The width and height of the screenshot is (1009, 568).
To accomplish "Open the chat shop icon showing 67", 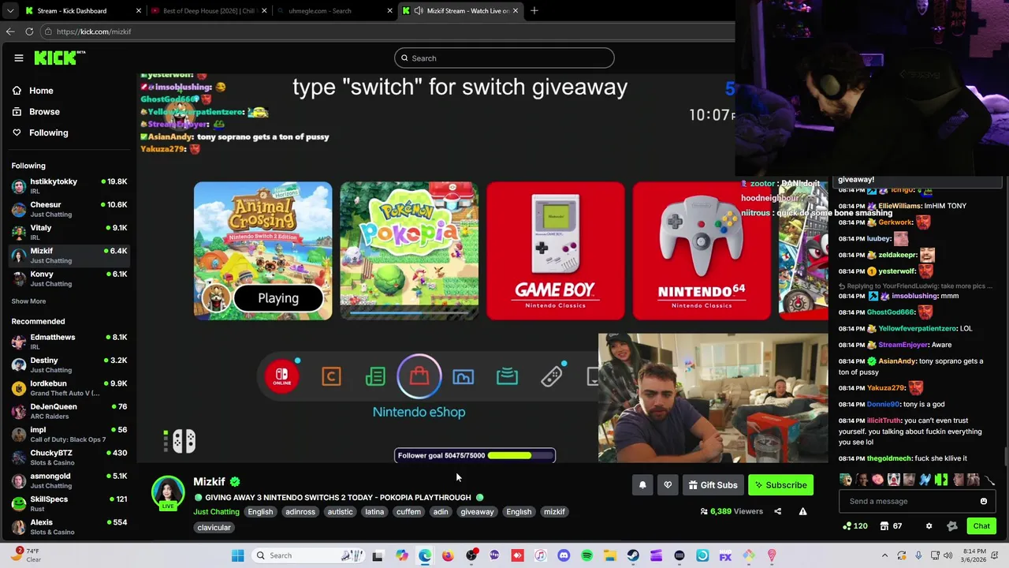I will pyautogui.click(x=891, y=526).
